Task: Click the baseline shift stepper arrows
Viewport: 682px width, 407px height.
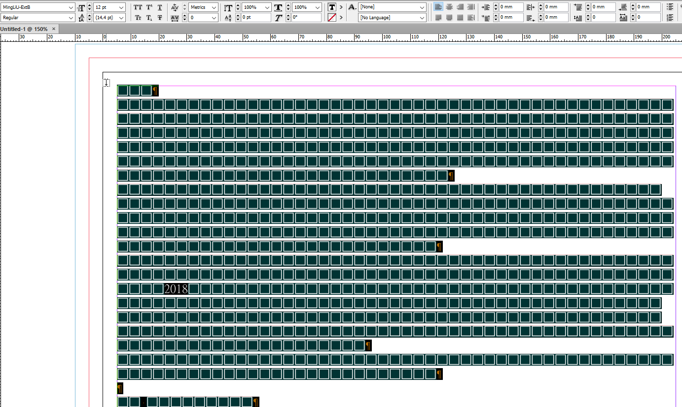Action: pyautogui.click(x=238, y=18)
